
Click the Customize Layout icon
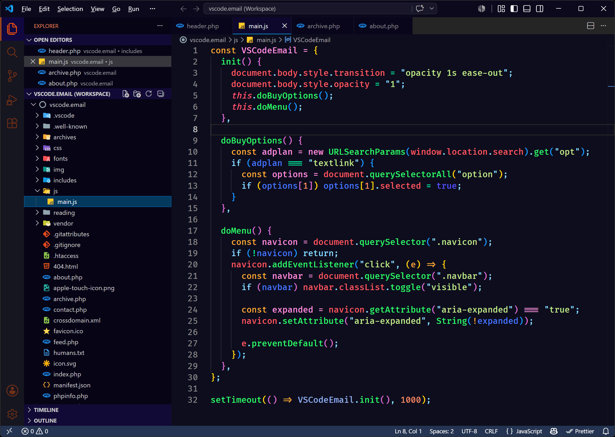501,9
